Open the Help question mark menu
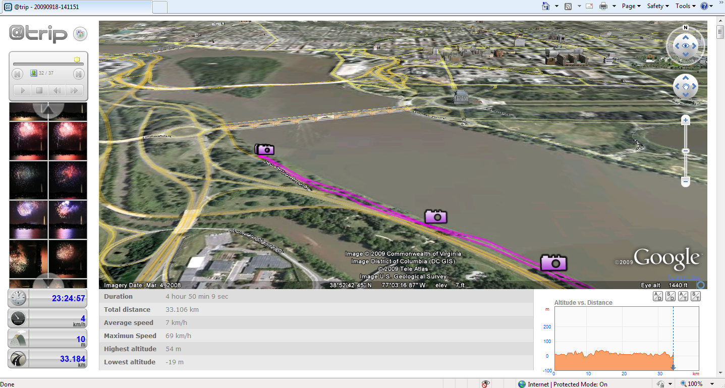Image resolution: width=725 pixels, height=388 pixels. click(707, 6)
